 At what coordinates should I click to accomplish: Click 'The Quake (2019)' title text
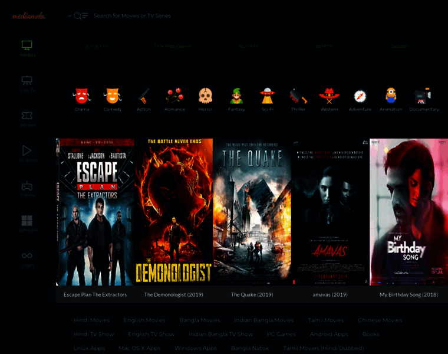click(x=252, y=294)
